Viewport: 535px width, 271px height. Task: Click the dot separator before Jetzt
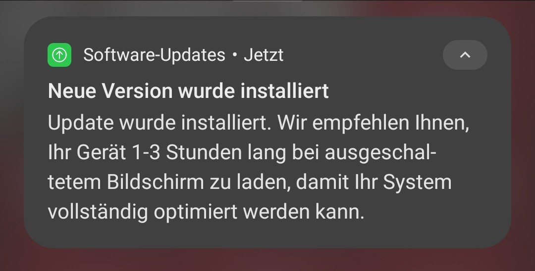pos(234,55)
